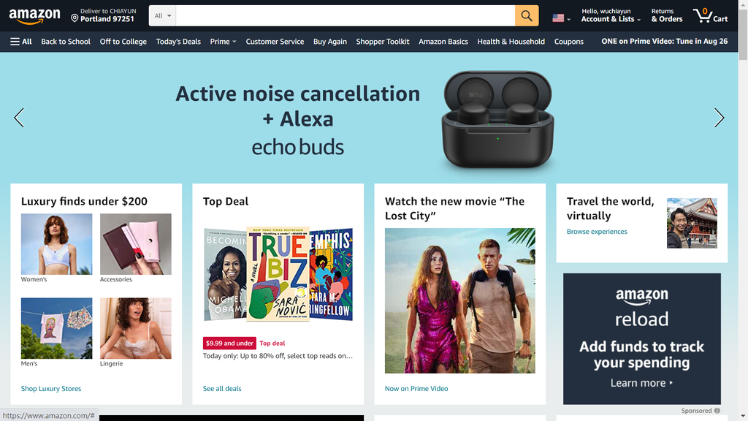
Task: Open the hamburger All menu
Action: click(21, 42)
